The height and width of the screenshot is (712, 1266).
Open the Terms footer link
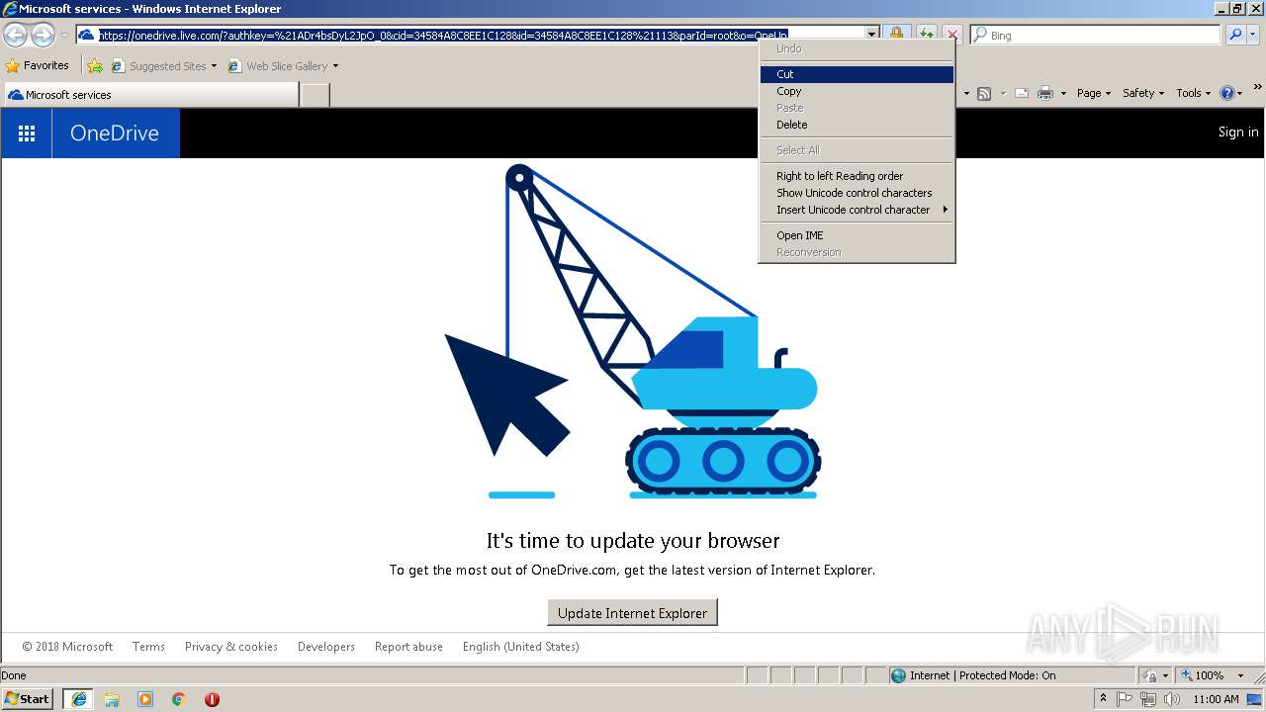pyautogui.click(x=148, y=647)
